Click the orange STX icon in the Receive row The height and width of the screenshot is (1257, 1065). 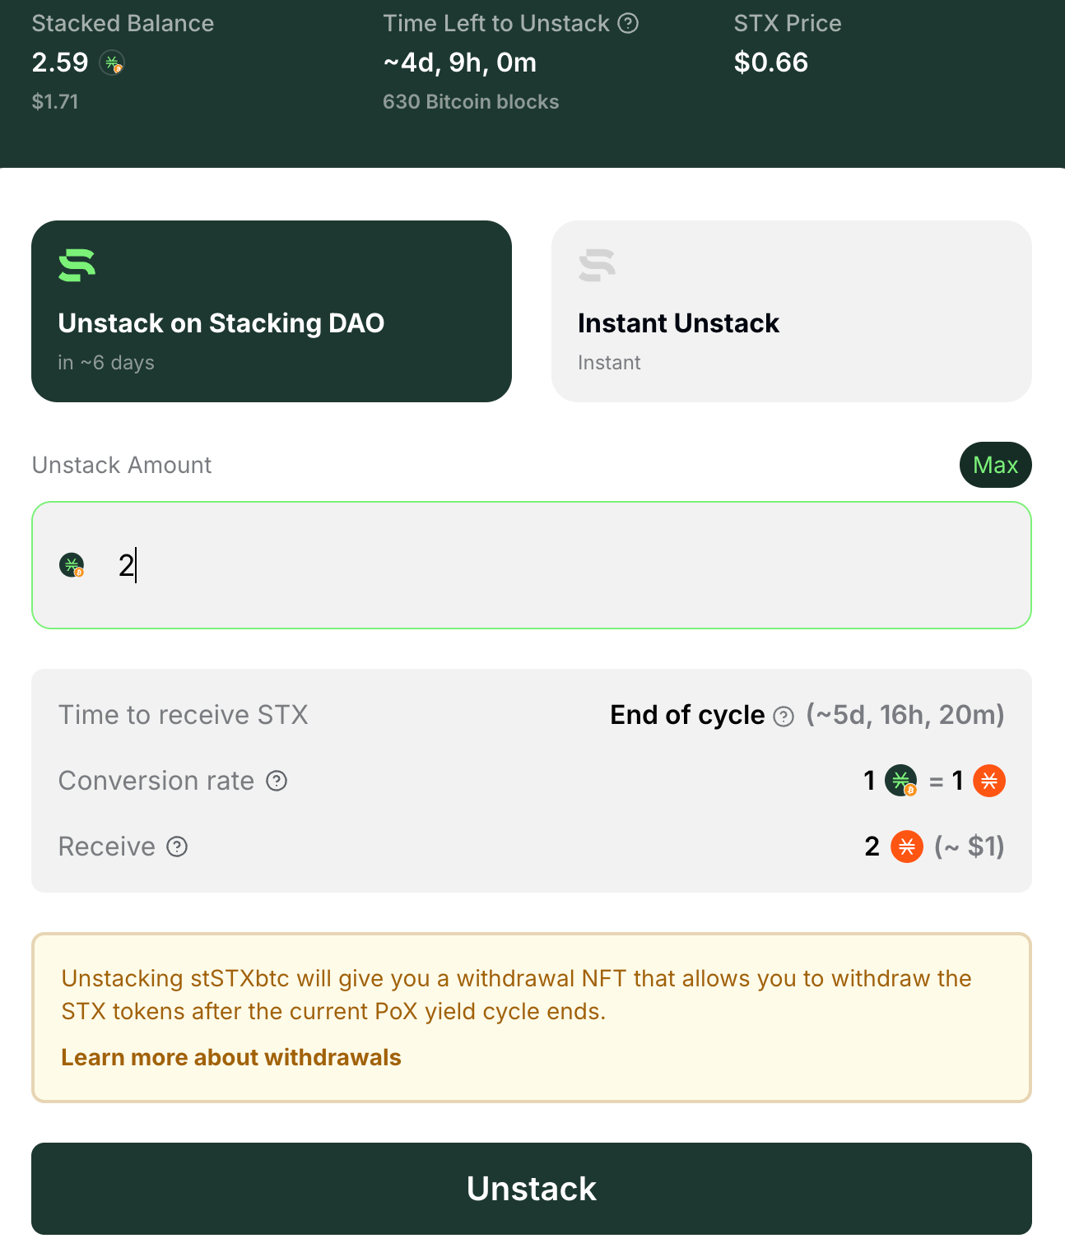click(907, 846)
